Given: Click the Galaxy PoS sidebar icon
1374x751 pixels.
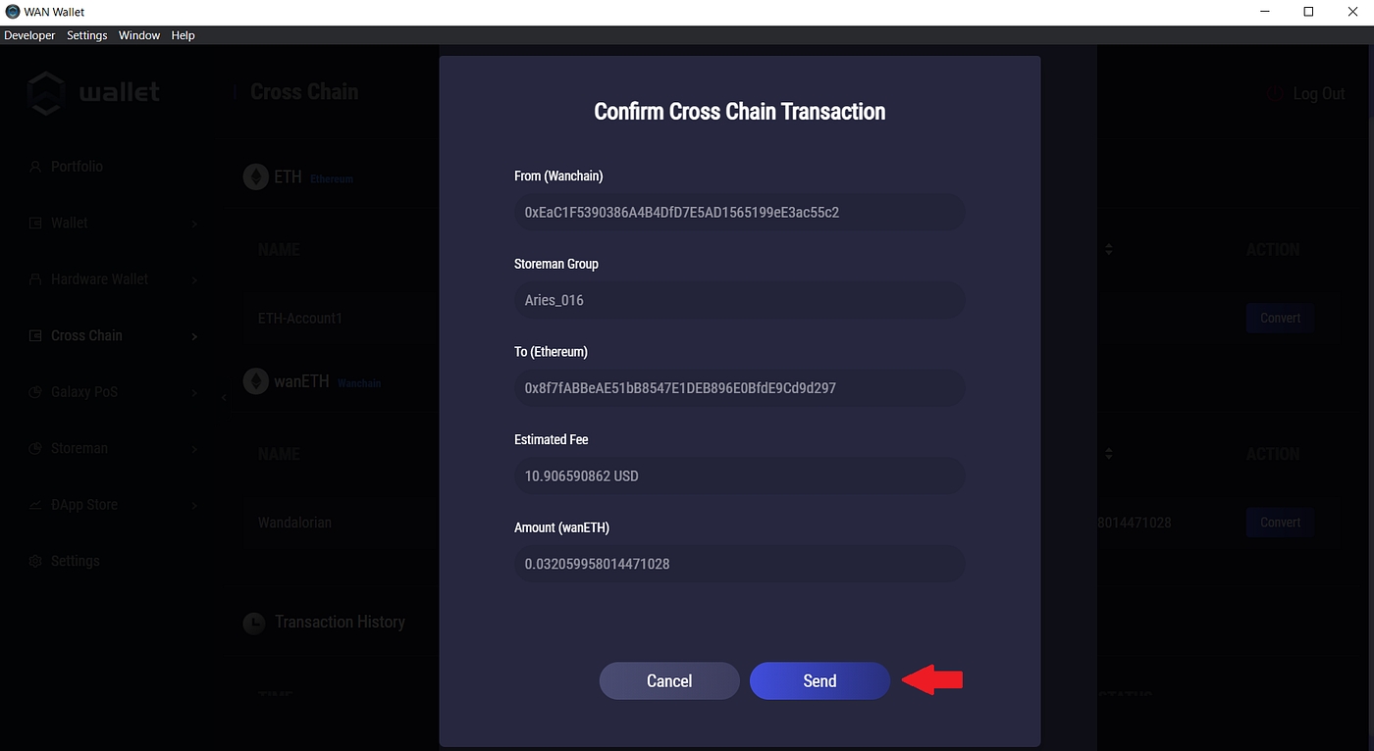Looking at the screenshot, I should 35,392.
